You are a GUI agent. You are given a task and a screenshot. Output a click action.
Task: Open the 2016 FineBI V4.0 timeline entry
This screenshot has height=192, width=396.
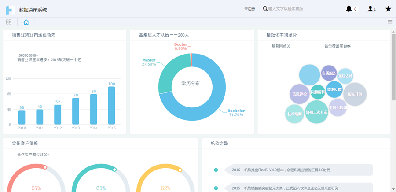click(298, 170)
